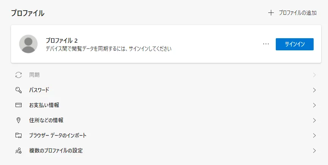Click the payment card icon
Image resolution: width=328 pixels, height=165 pixels.
[x=19, y=105]
